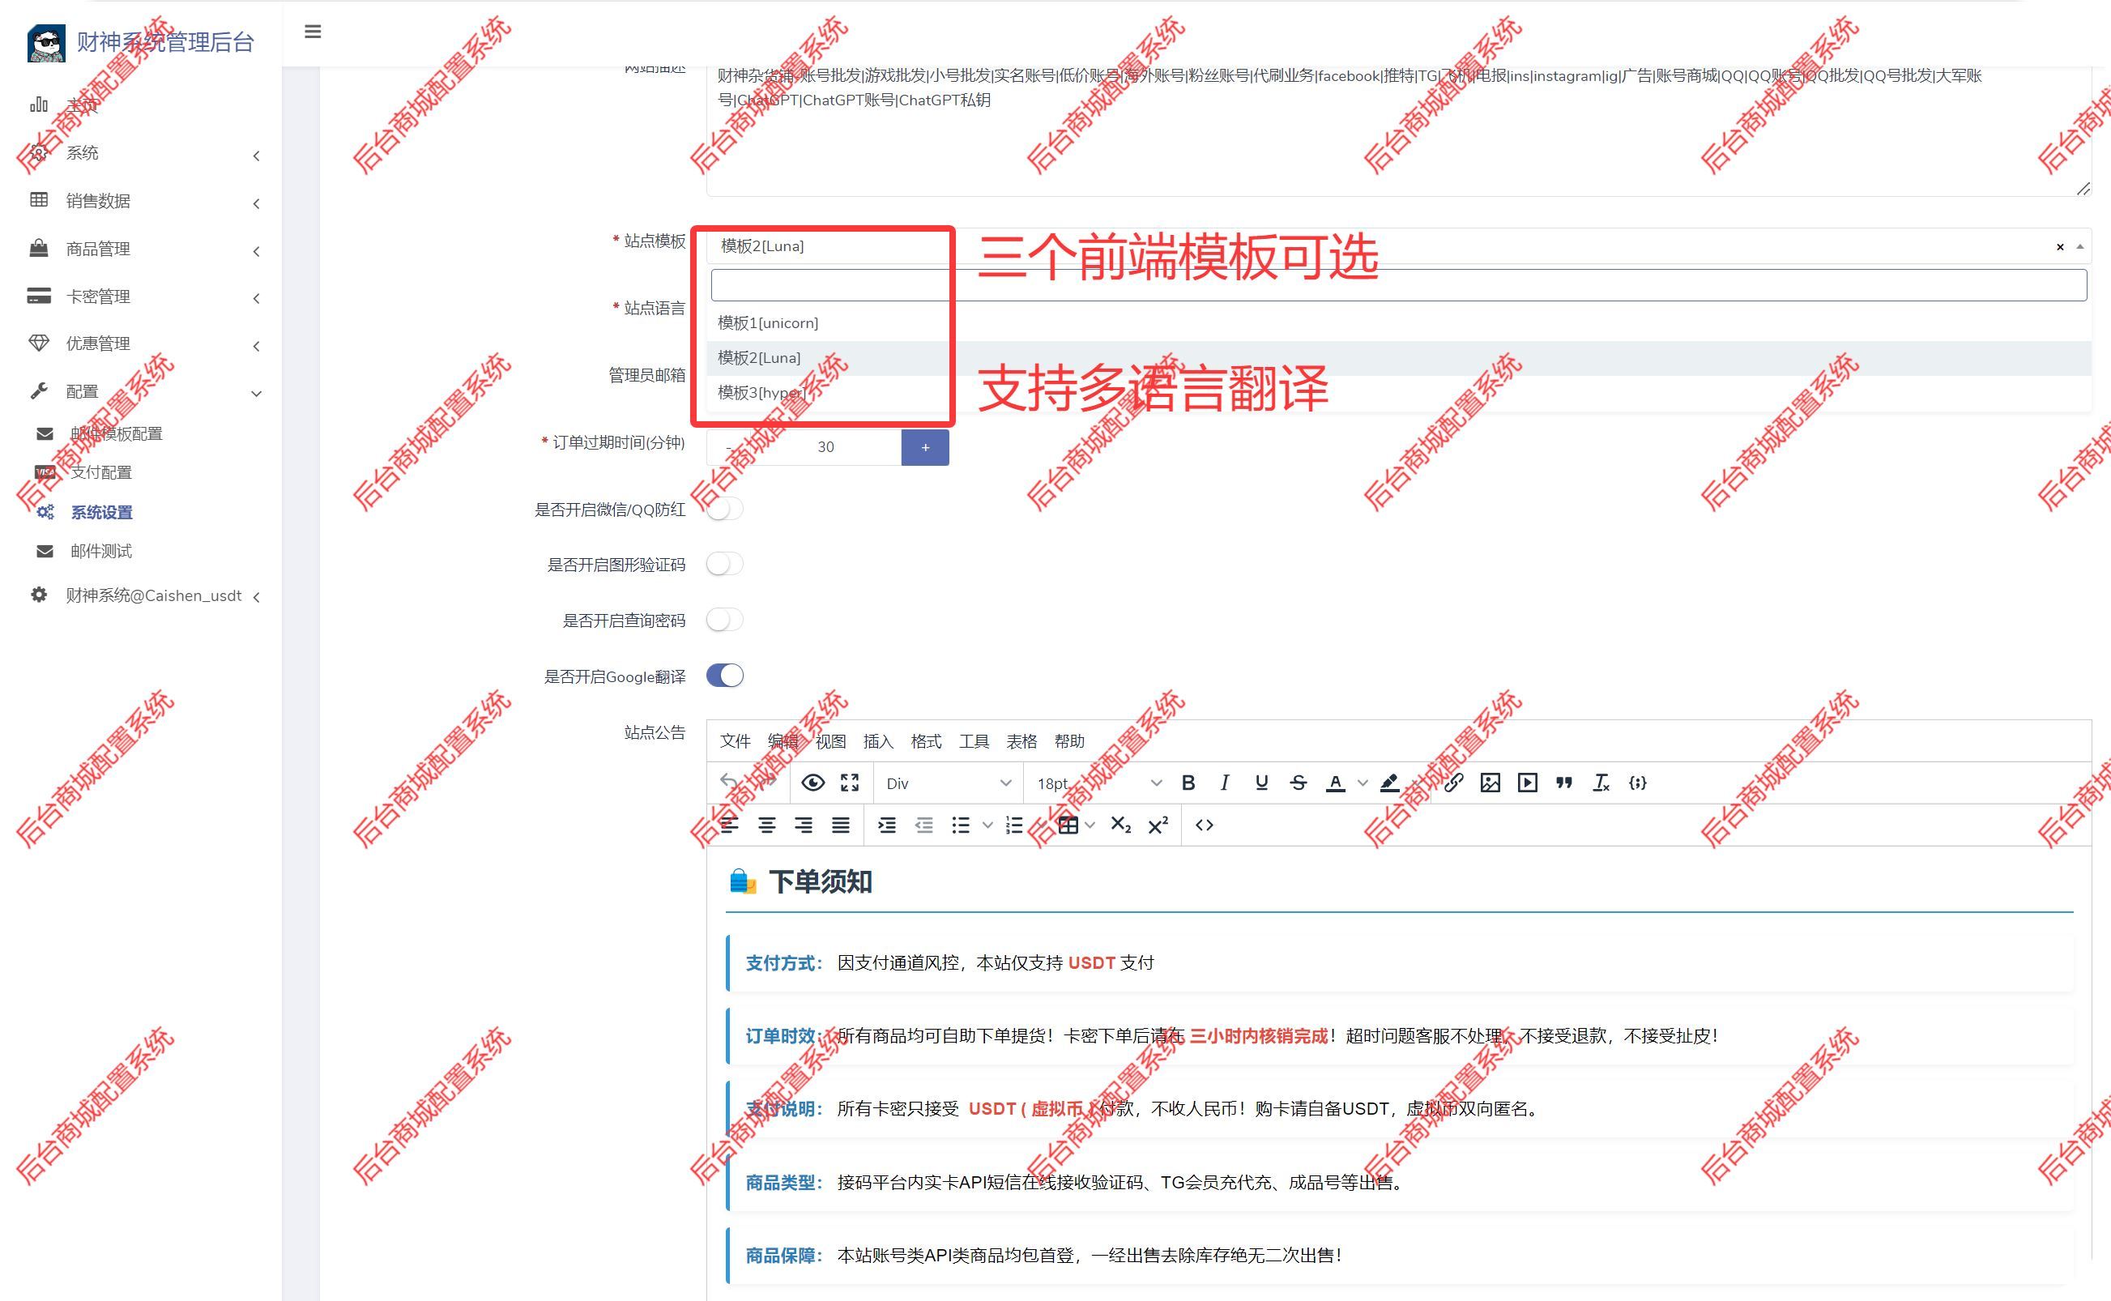Enable the 是否开启图形验证码 toggle
This screenshot has height=1301, width=2111.
725,564
